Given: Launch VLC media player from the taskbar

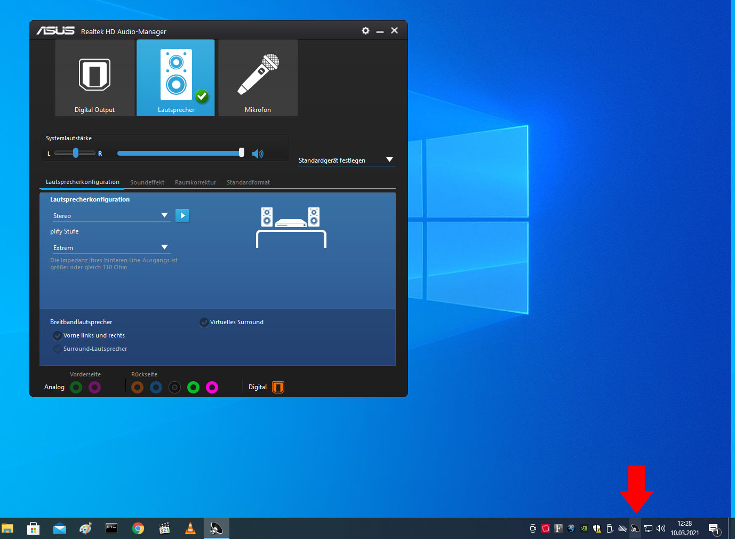Looking at the screenshot, I should pyautogui.click(x=190, y=528).
